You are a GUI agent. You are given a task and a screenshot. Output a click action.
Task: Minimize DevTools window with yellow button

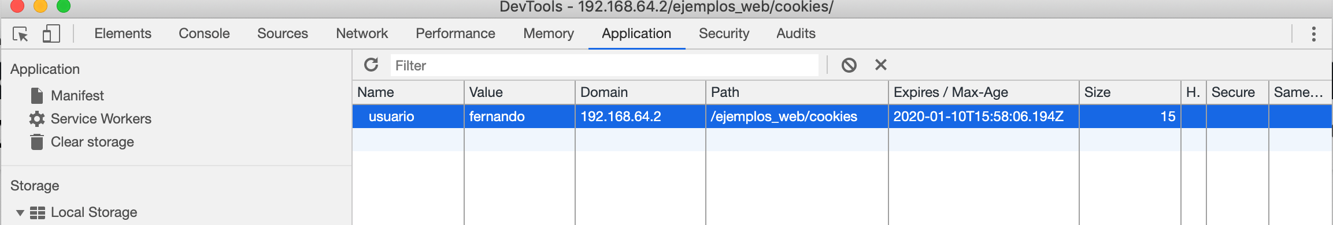click(40, 6)
